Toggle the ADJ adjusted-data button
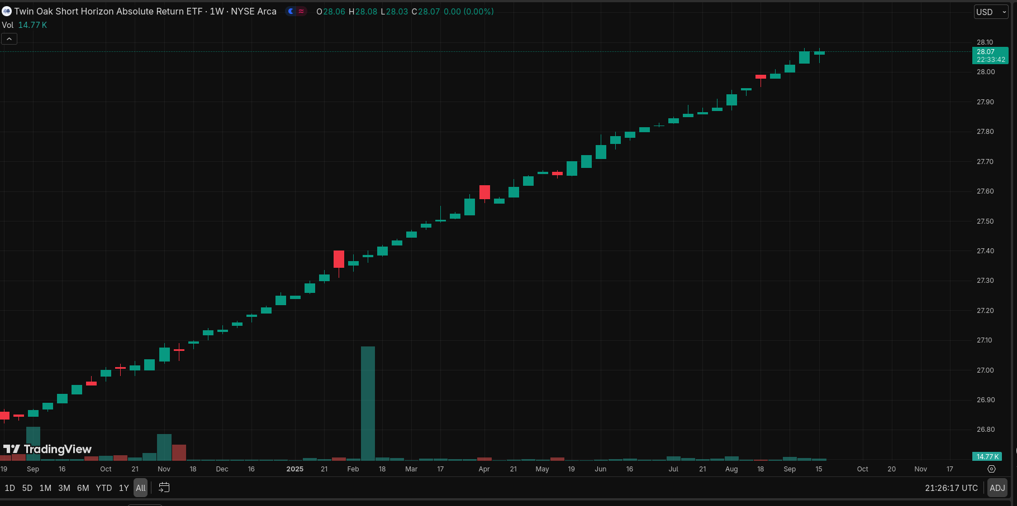The image size is (1017, 506). [997, 488]
